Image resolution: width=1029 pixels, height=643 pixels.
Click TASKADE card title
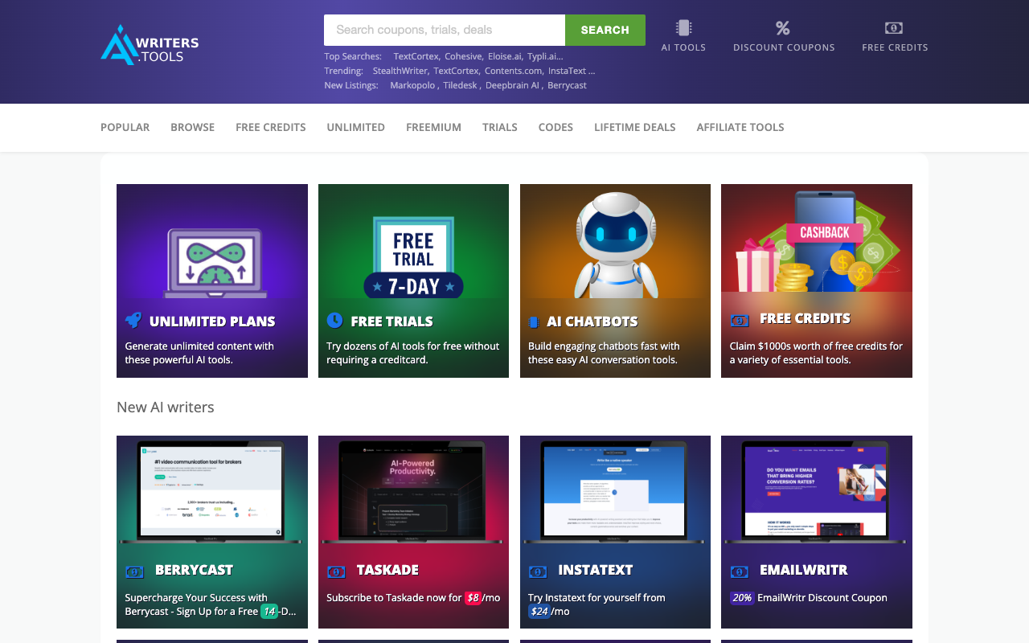pos(387,570)
